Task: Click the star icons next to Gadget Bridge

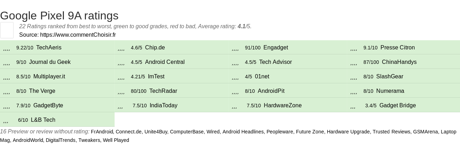Action: coord(353,106)
